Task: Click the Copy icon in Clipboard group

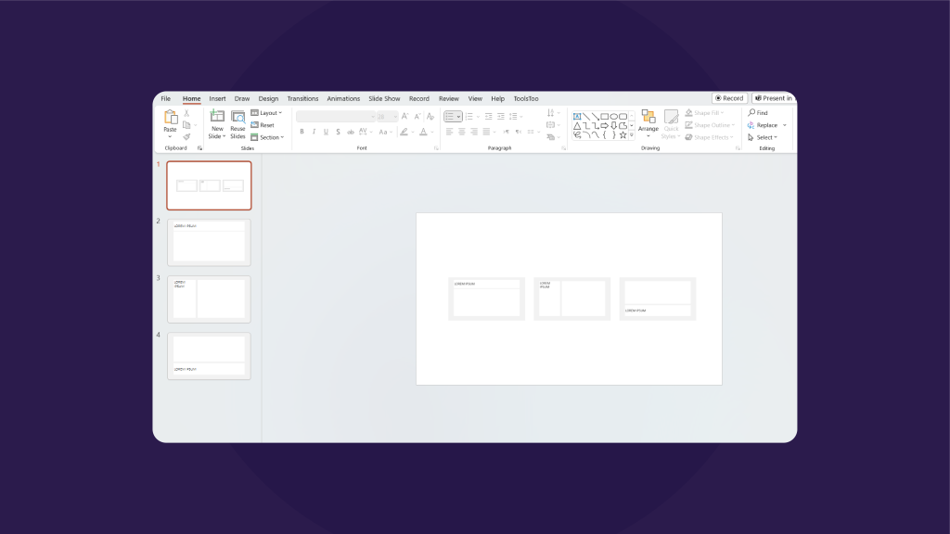Action: click(185, 124)
